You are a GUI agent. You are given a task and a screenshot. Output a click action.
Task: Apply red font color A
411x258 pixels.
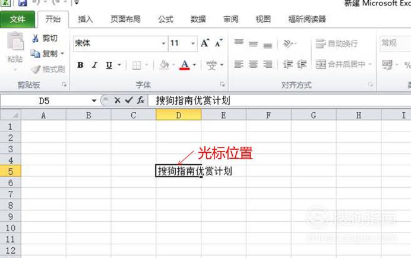coord(185,65)
